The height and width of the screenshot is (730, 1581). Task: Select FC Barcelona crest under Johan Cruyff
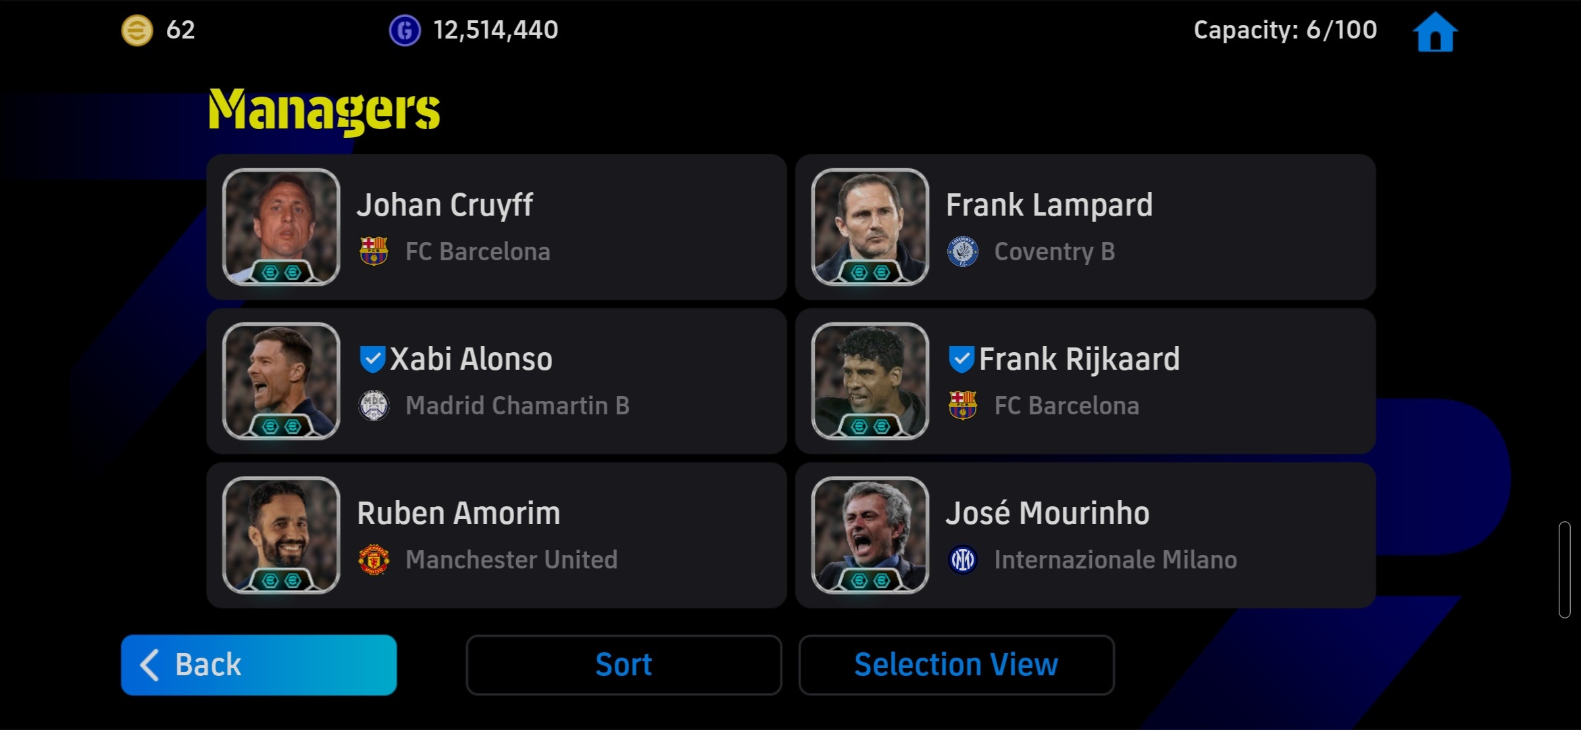pos(374,251)
